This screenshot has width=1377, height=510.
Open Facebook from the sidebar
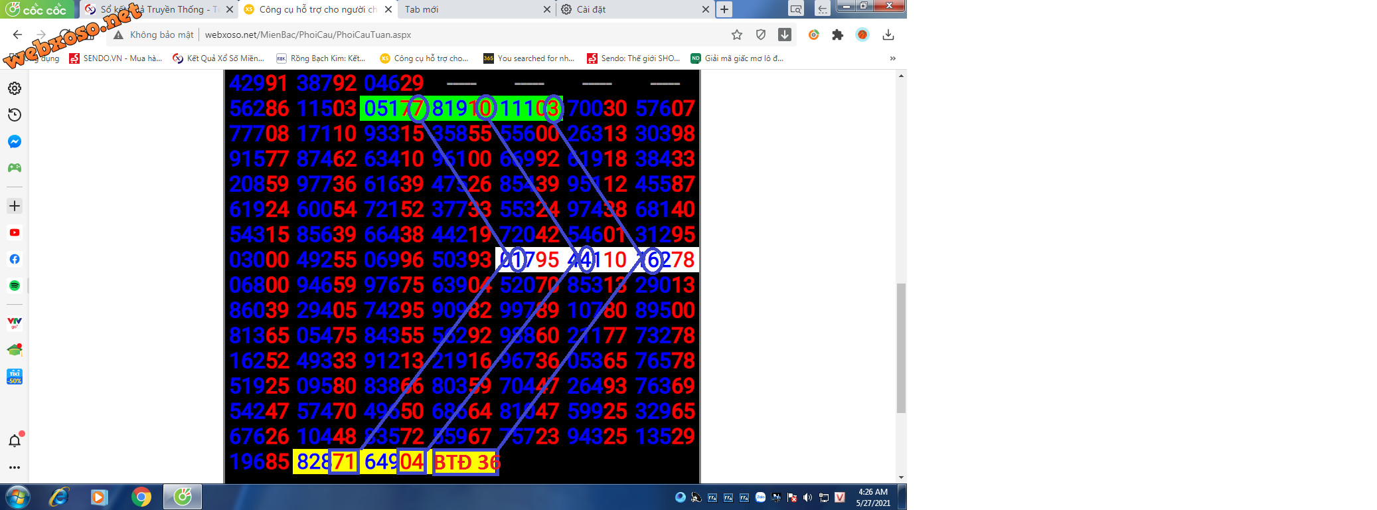tap(14, 259)
